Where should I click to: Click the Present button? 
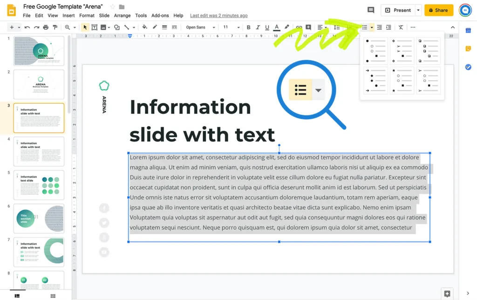[x=398, y=10]
